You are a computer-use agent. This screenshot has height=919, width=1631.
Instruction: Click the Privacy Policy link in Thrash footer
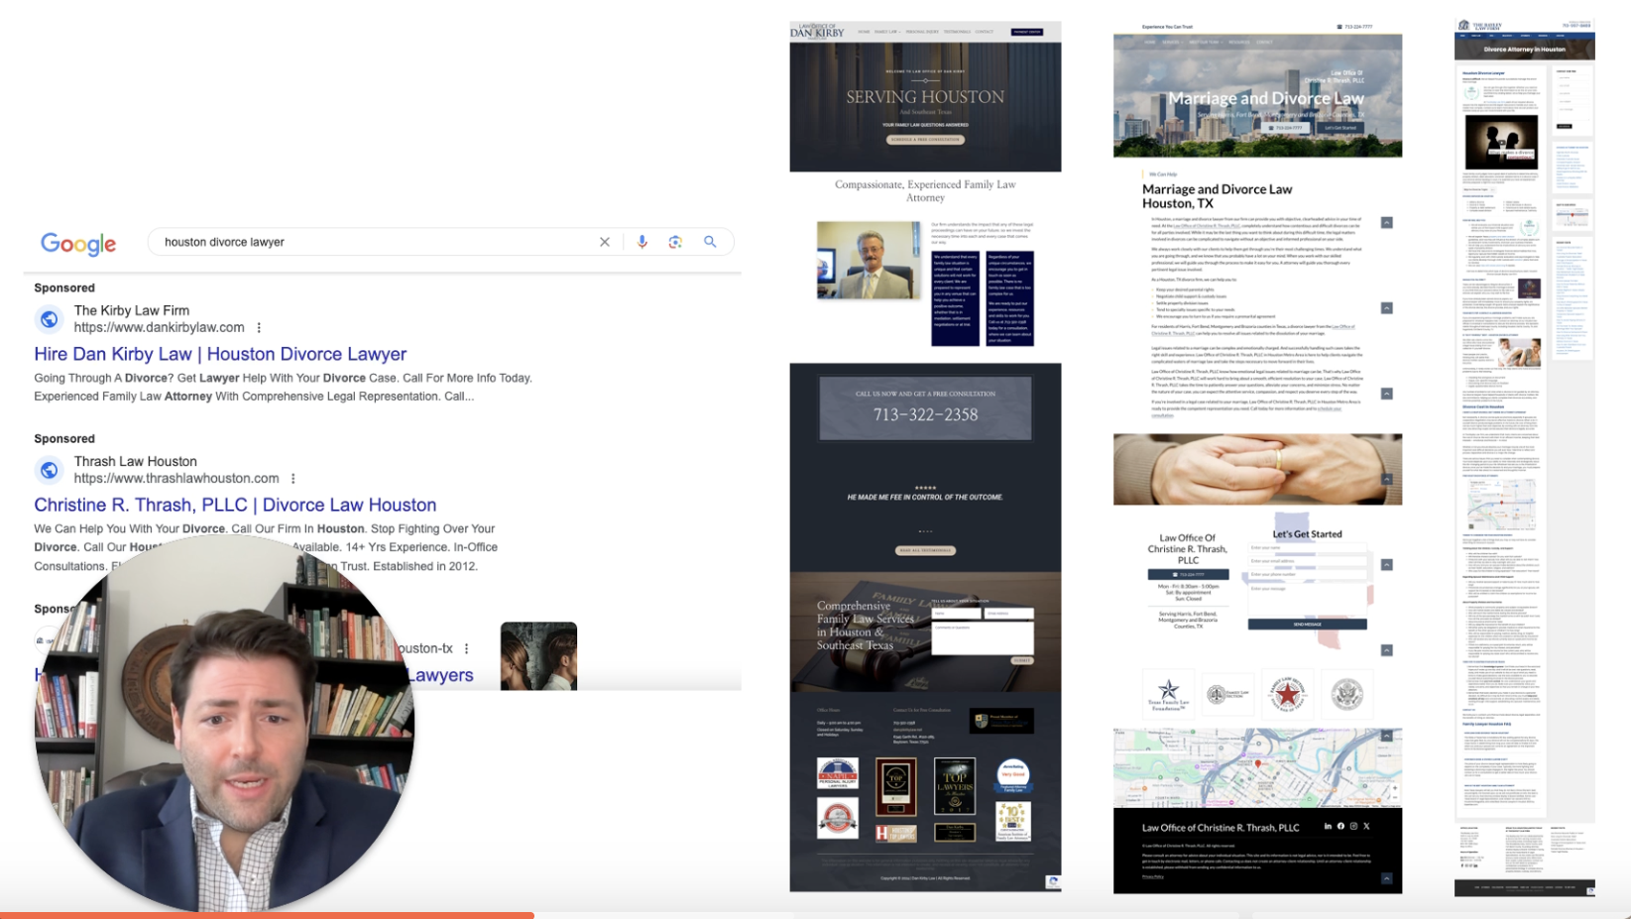click(x=1153, y=876)
